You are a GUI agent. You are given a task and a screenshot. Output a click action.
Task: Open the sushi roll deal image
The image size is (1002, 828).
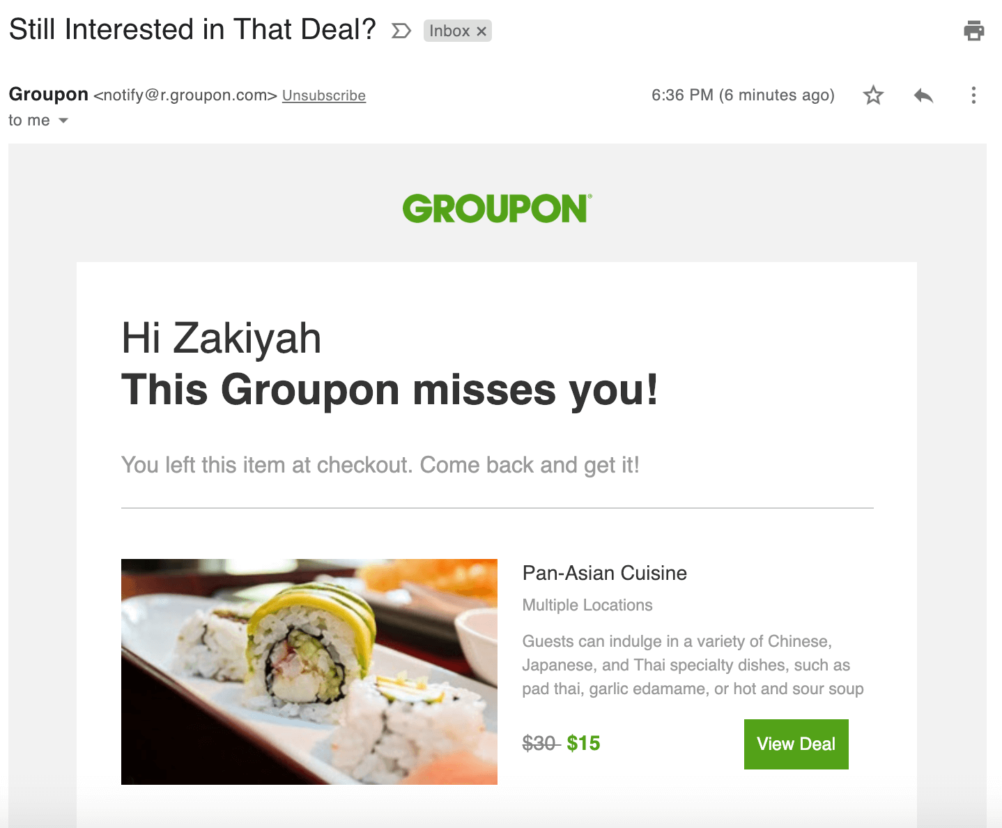[309, 672]
